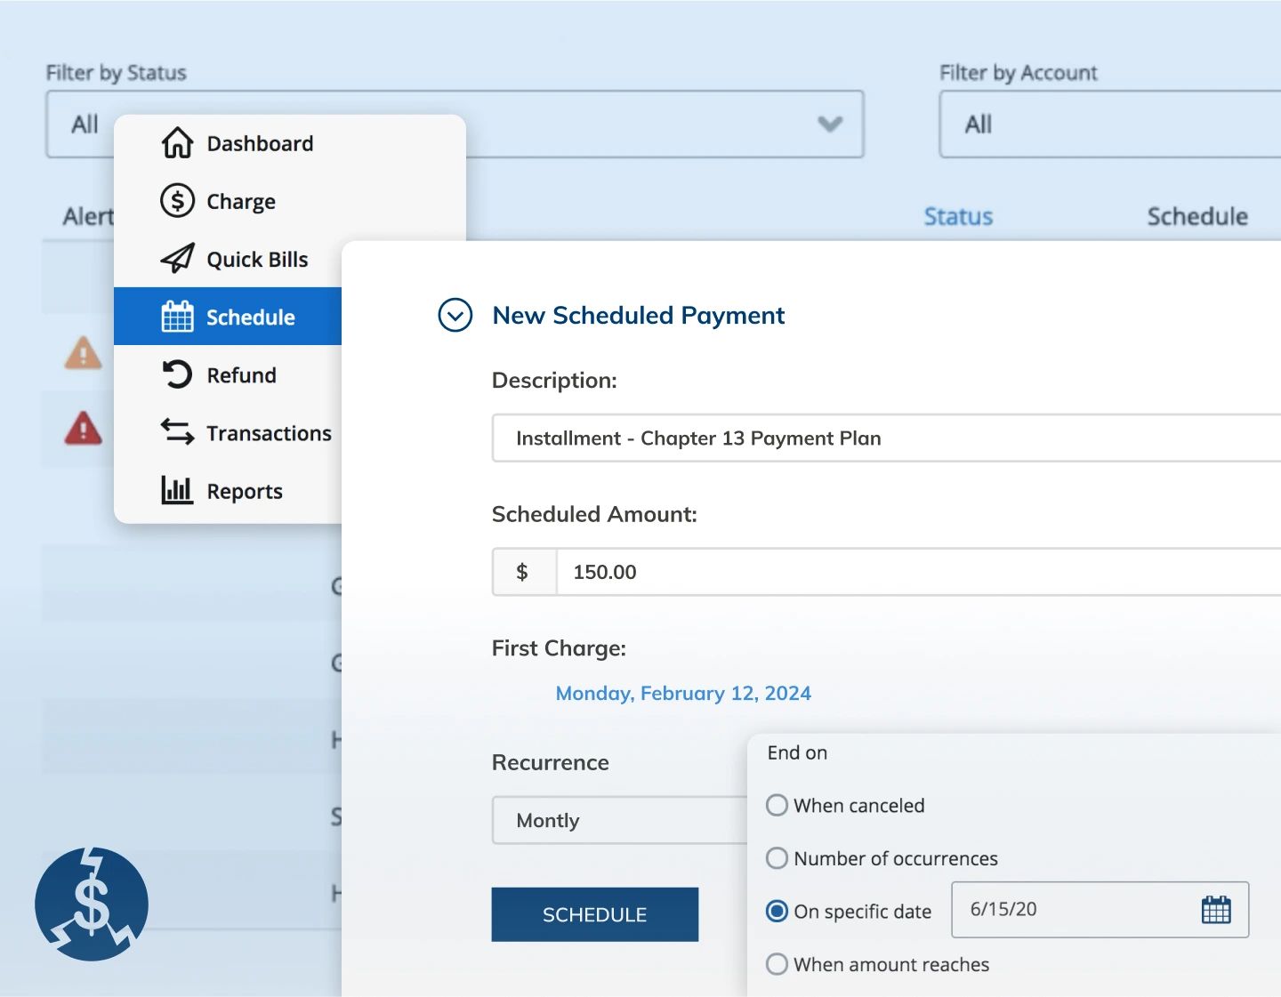Click the end date field showing 6/15/20
This screenshot has width=1281, height=997.
[x=1100, y=910]
